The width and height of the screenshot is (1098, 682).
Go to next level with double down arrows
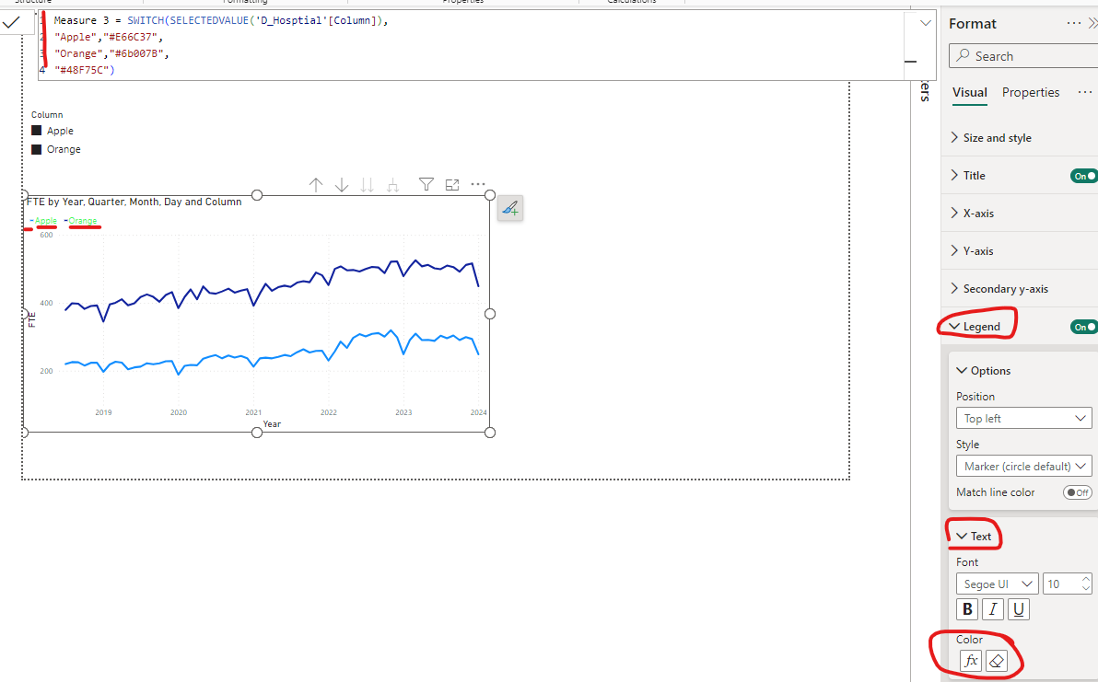(x=367, y=185)
